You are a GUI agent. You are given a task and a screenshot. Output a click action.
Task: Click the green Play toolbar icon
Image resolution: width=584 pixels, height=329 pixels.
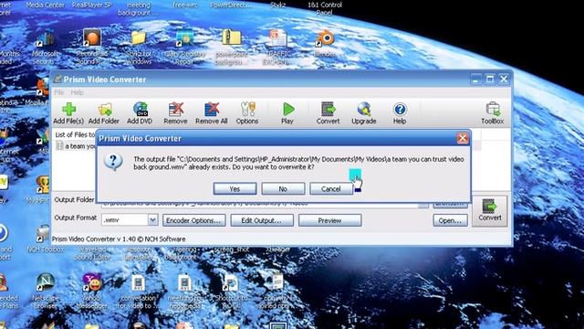point(287,113)
